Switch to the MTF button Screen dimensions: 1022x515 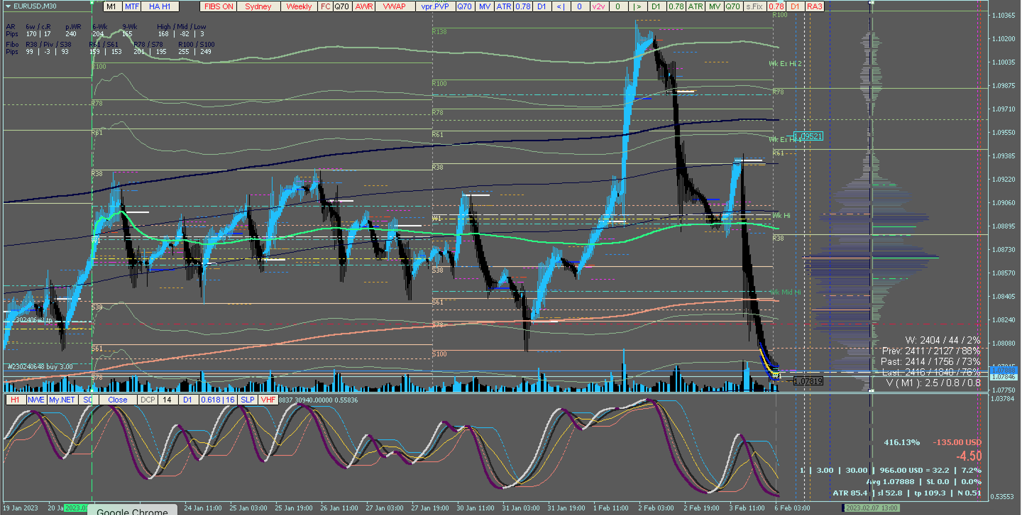click(132, 6)
